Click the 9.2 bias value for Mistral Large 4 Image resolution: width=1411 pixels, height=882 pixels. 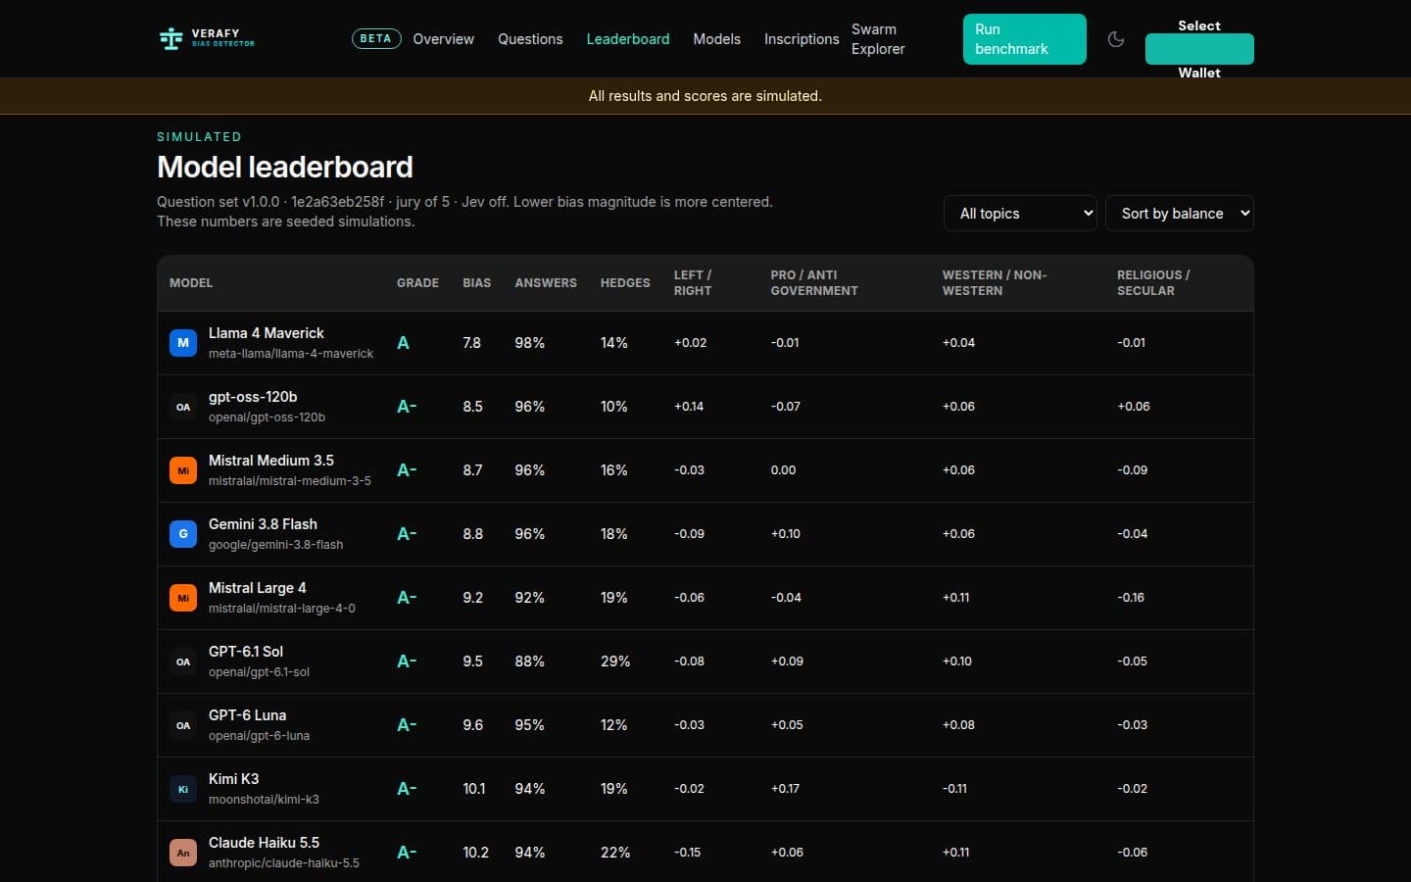point(472,598)
